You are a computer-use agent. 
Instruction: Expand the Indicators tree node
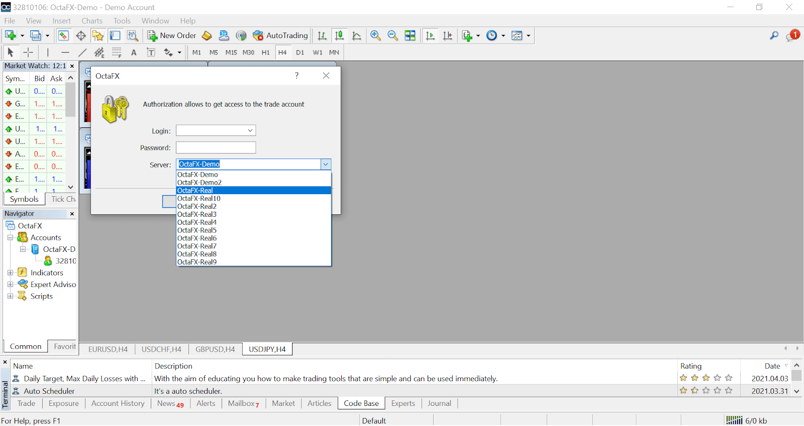10,272
